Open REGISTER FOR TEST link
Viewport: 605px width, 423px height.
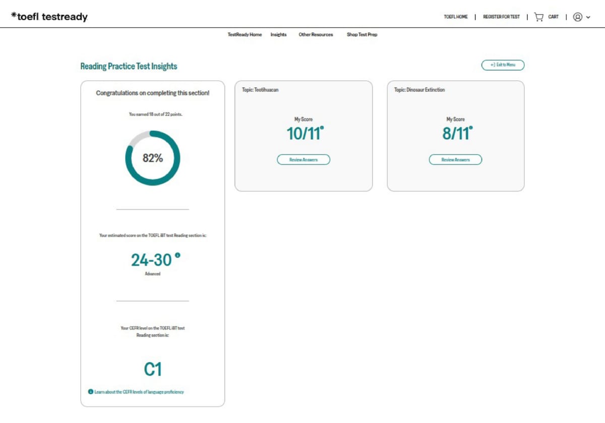[501, 17]
